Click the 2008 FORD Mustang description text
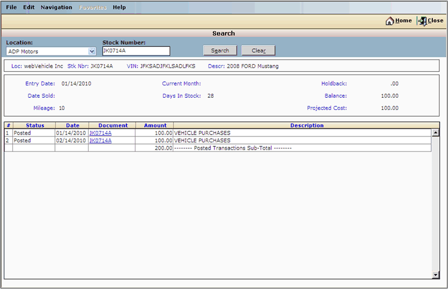The image size is (448, 289). tap(253, 66)
